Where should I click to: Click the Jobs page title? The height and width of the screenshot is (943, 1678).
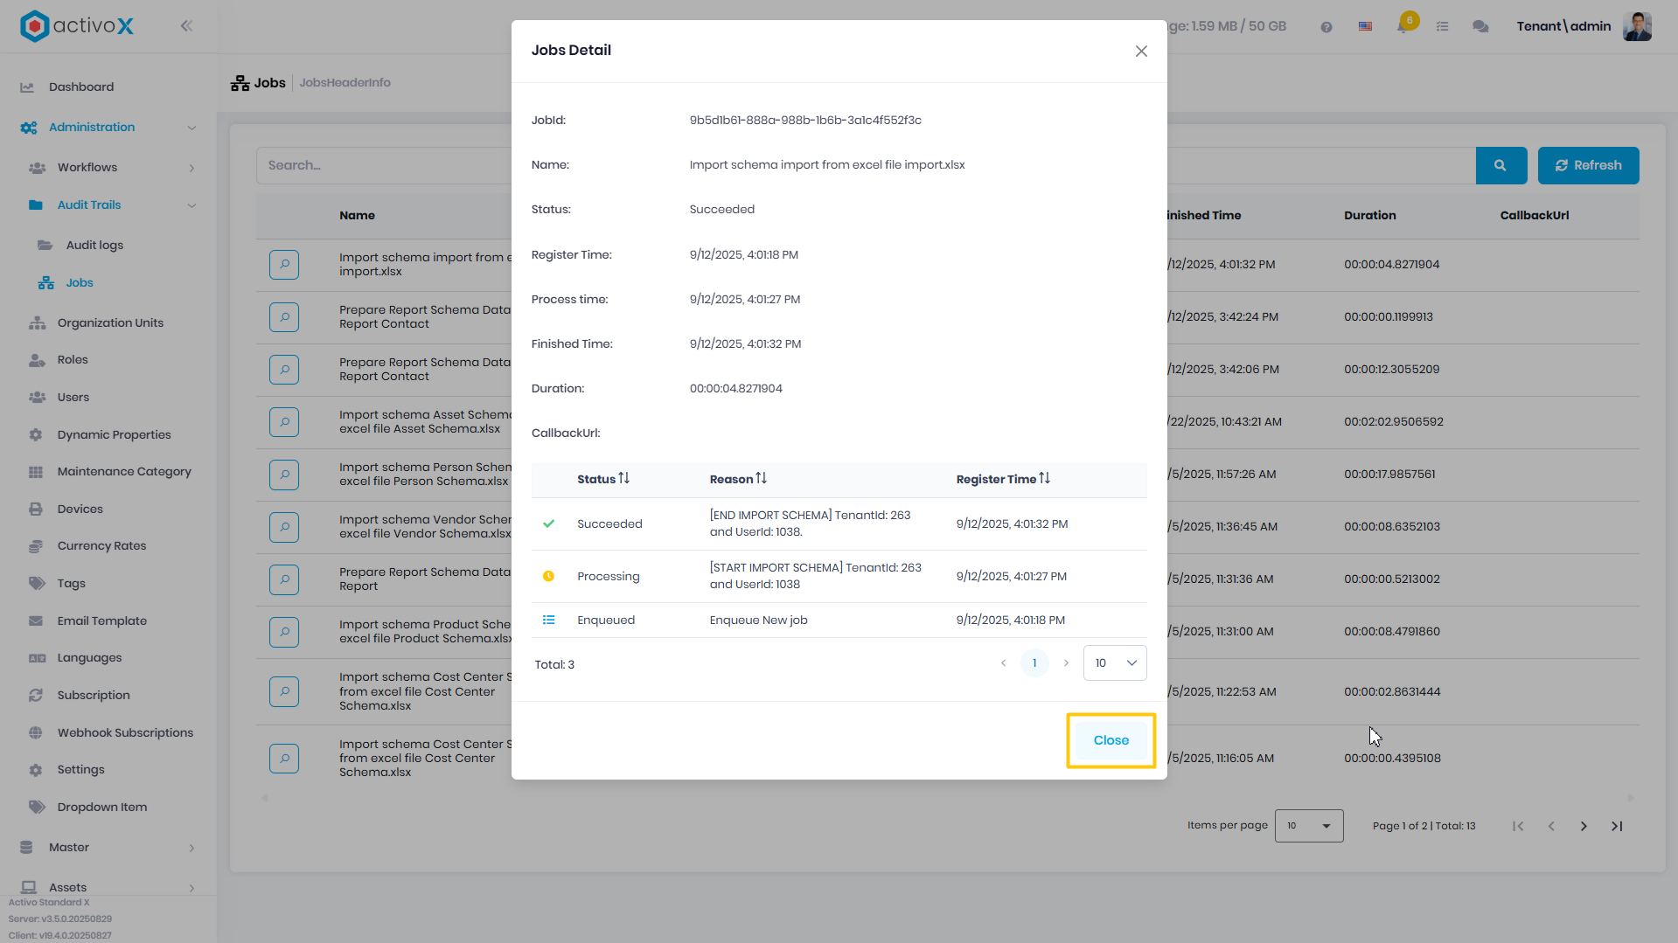coord(269,83)
